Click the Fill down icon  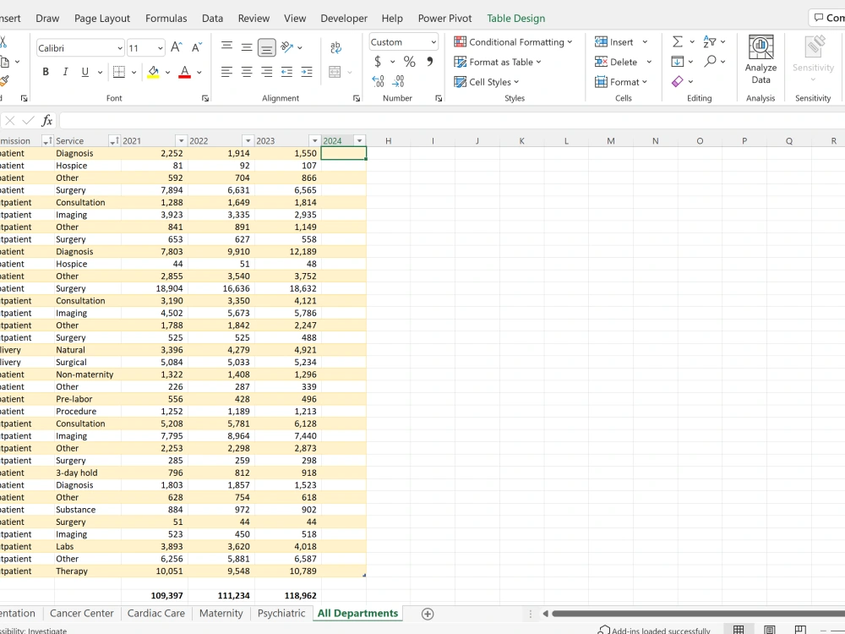[x=678, y=62]
